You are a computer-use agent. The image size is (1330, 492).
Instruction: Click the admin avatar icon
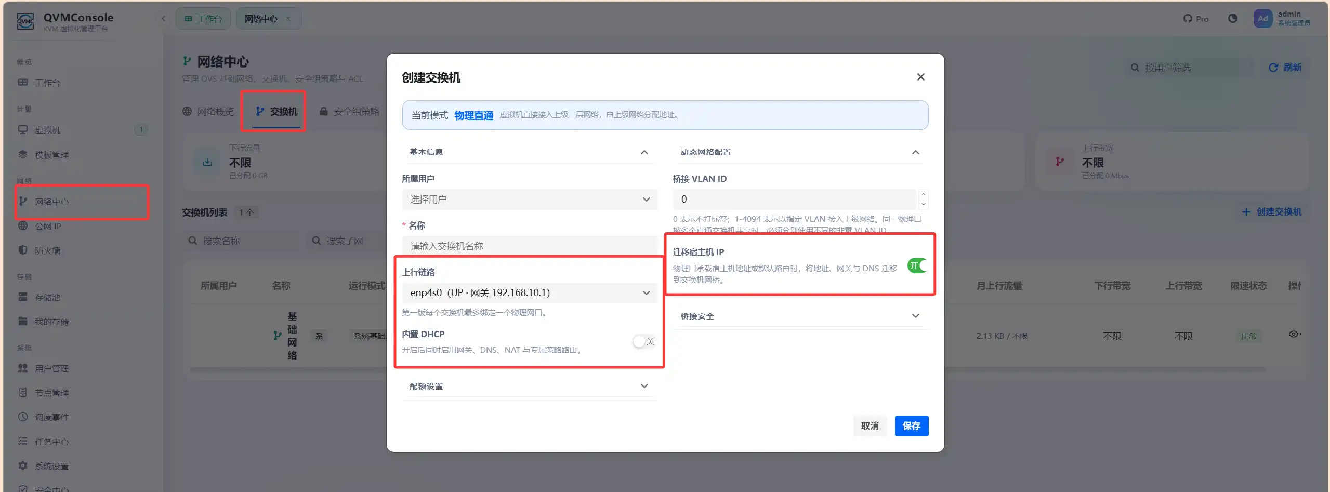pyautogui.click(x=1262, y=19)
